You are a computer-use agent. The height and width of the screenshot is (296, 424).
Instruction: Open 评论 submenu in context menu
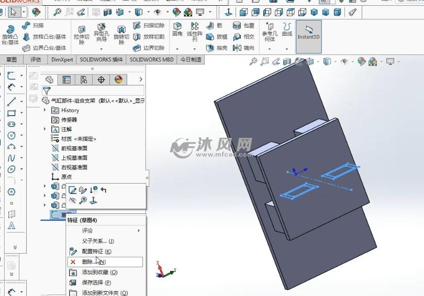point(105,231)
